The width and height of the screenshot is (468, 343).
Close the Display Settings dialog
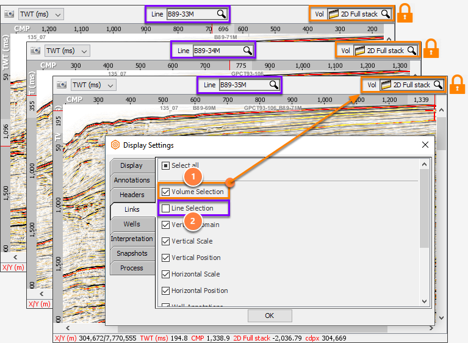tap(425, 145)
